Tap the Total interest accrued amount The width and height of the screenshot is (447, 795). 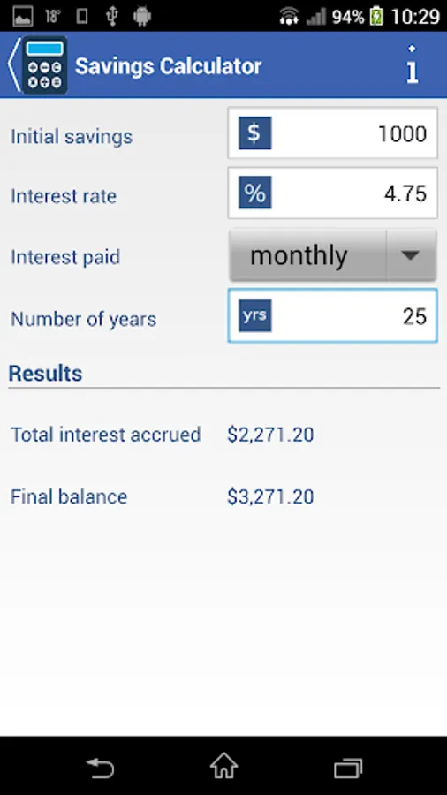[x=270, y=435]
